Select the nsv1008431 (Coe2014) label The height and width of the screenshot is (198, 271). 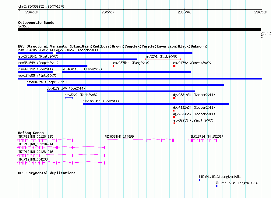[x=101, y=101]
